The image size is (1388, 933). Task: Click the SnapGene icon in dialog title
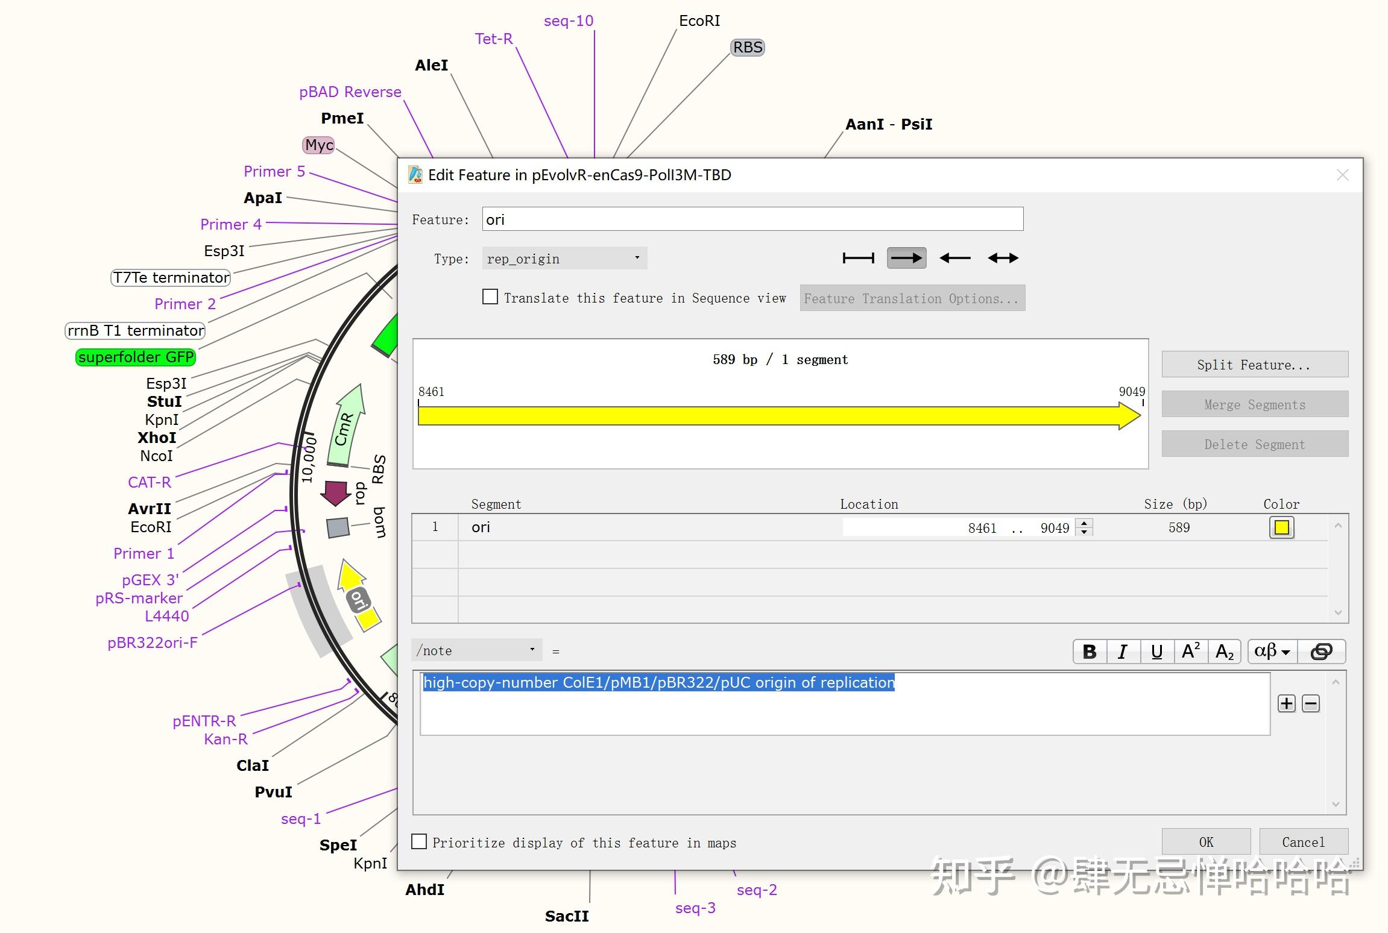coord(415,175)
